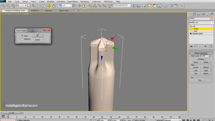Image resolution: width=215 pixels, height=121 pixels.
Task: Select the Link tool in main toolbar
Action: [x=3, y=6]
